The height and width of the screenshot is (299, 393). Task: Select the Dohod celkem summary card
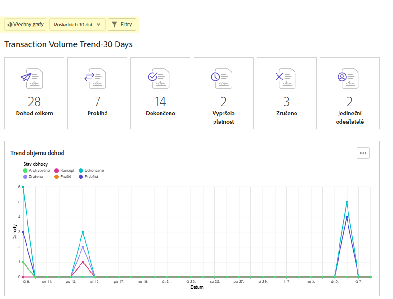(x=35, y=93)
